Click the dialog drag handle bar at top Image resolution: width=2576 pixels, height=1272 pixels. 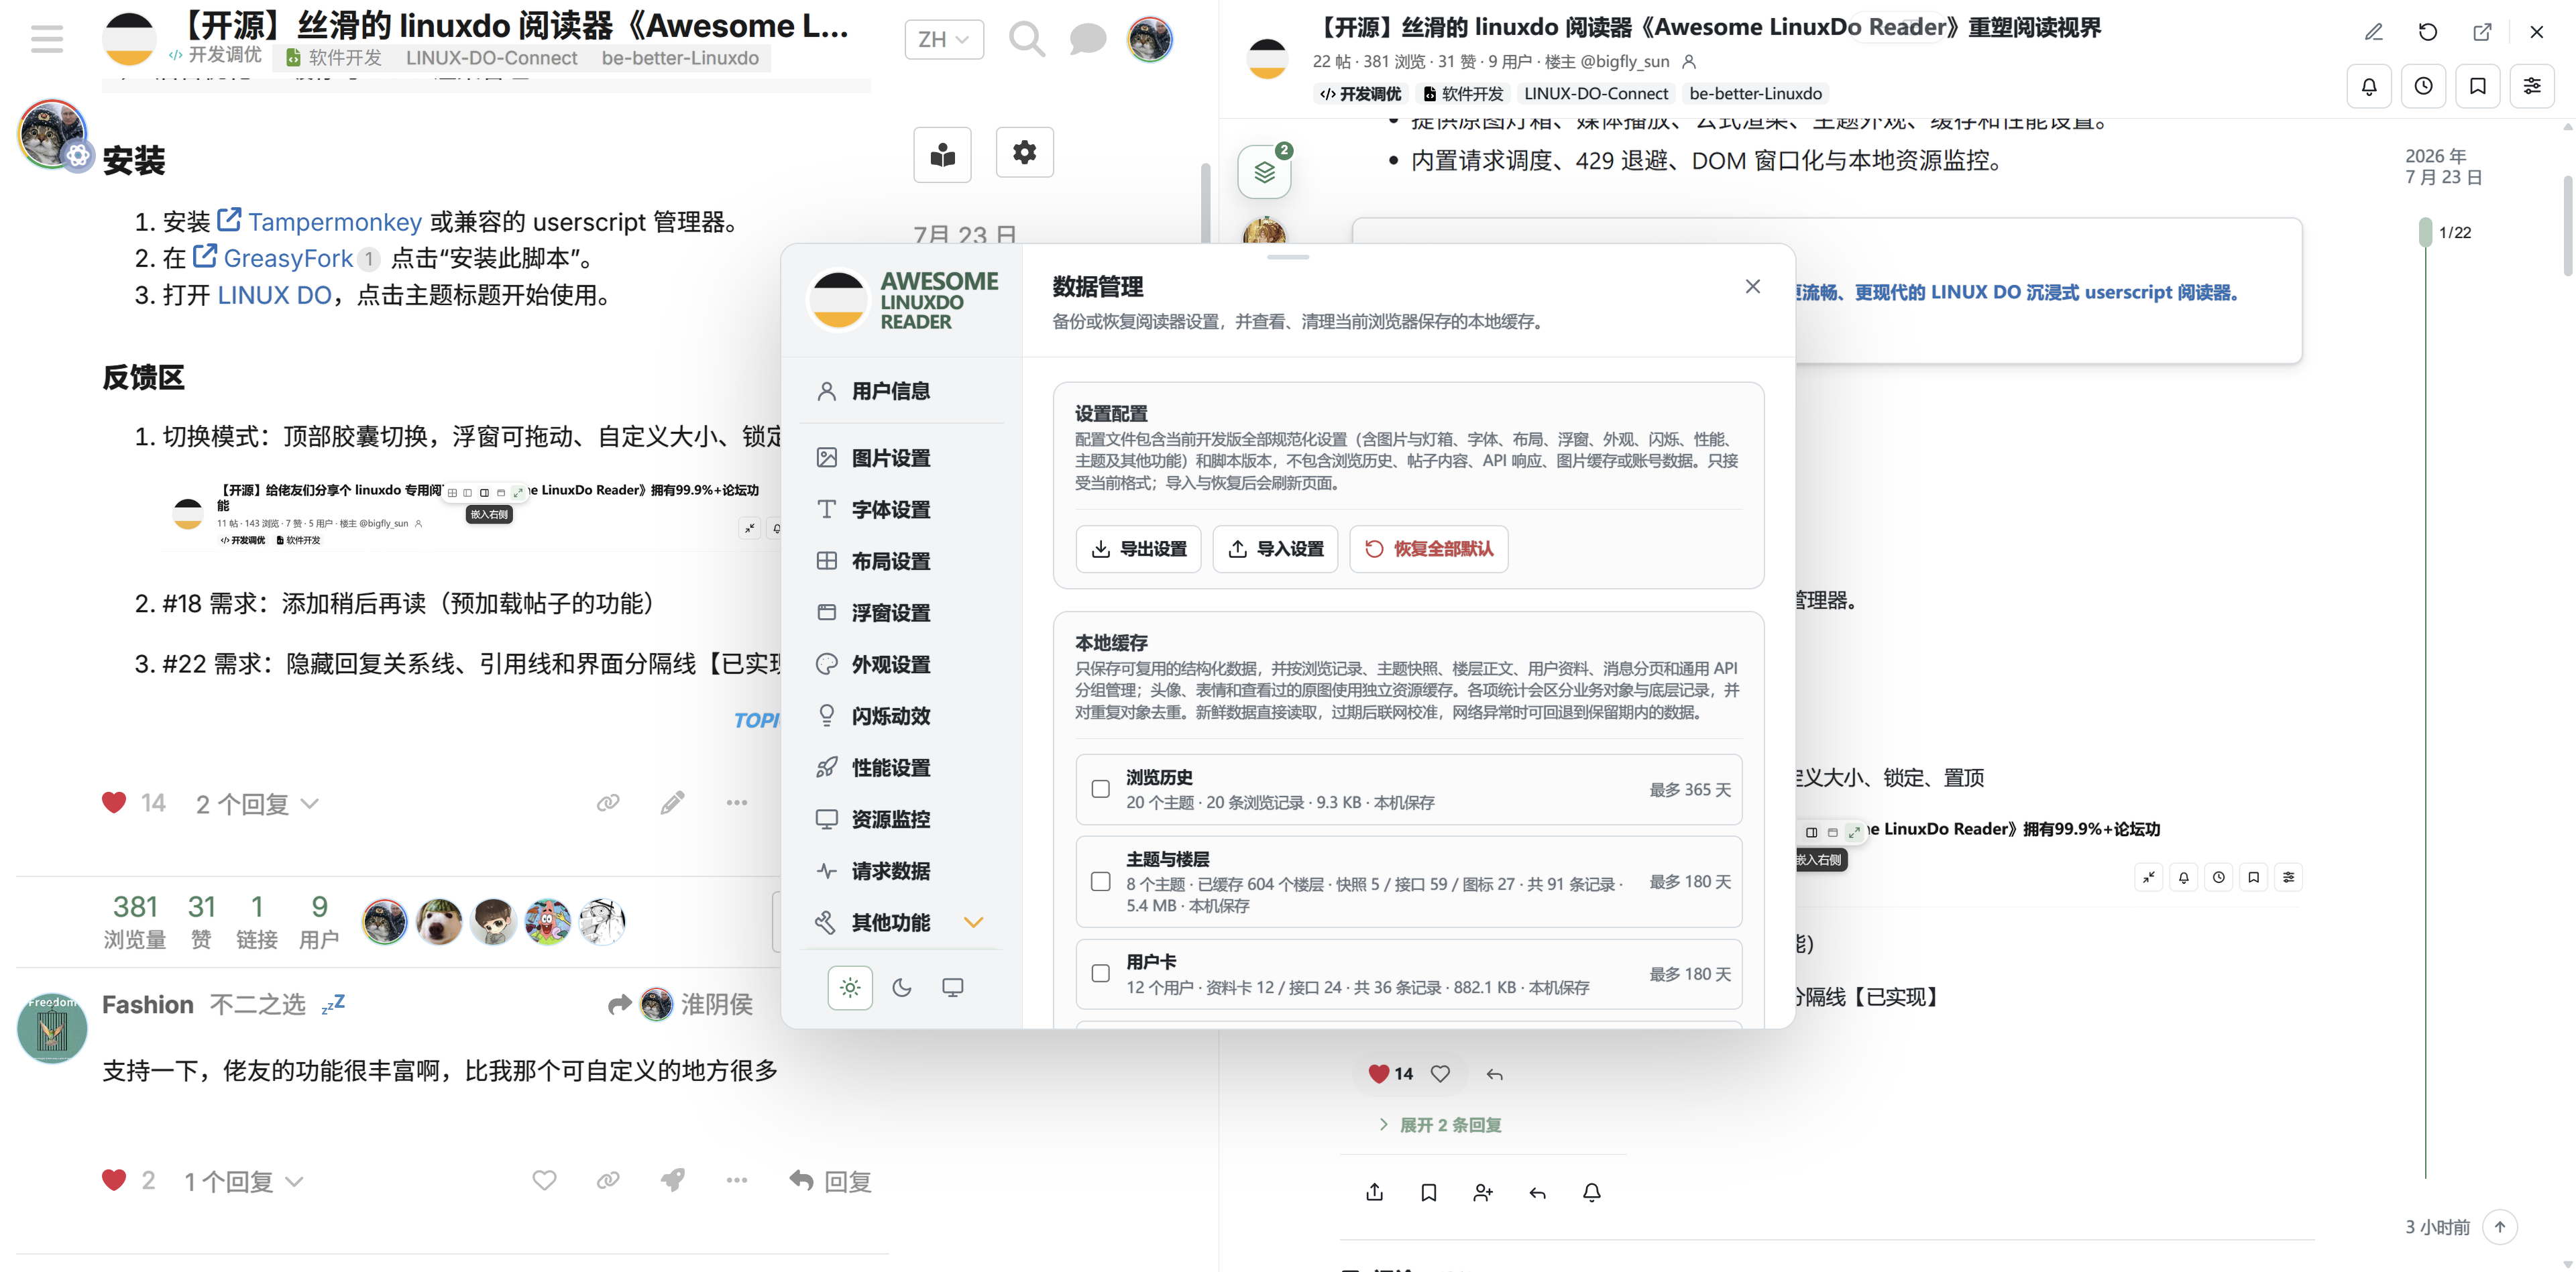(x=1288, y=257)
